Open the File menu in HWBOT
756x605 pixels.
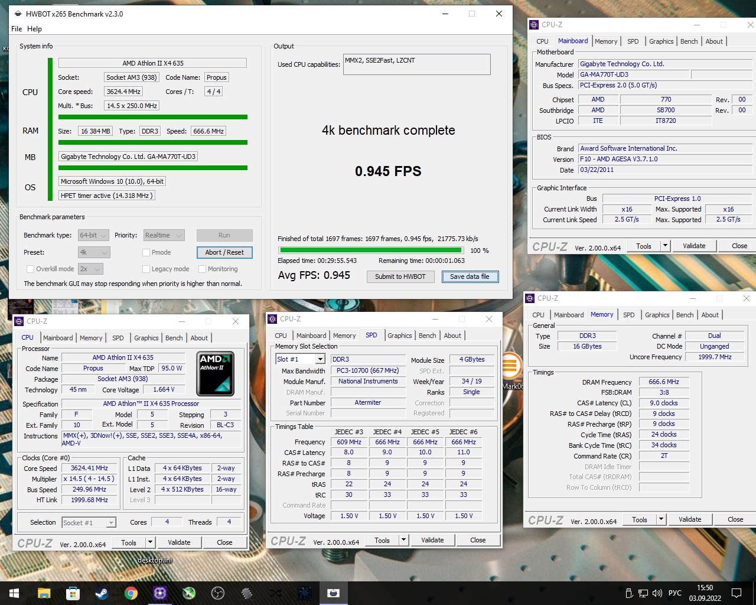(17, 29)
